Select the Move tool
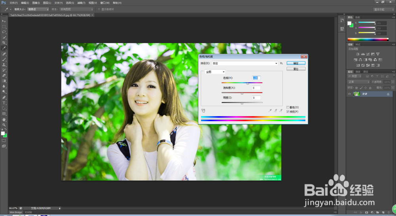This screenshot has width=396, height=216. (x=4, y=21)
